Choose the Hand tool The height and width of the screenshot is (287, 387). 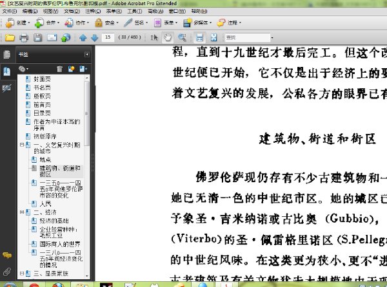[x=168, y=38]
